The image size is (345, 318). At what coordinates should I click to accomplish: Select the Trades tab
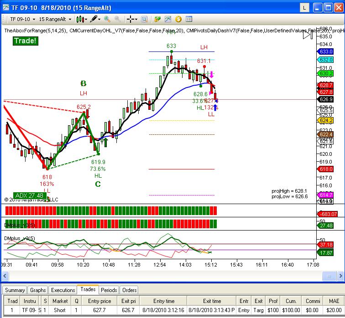pos(88,289)
